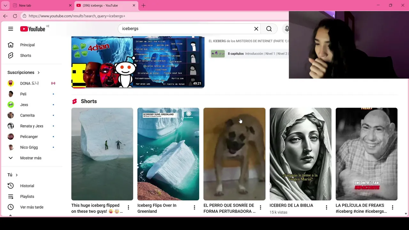Open title EL PERRO QUE SONRÍE
409x230 pixels.
[229, 208]
